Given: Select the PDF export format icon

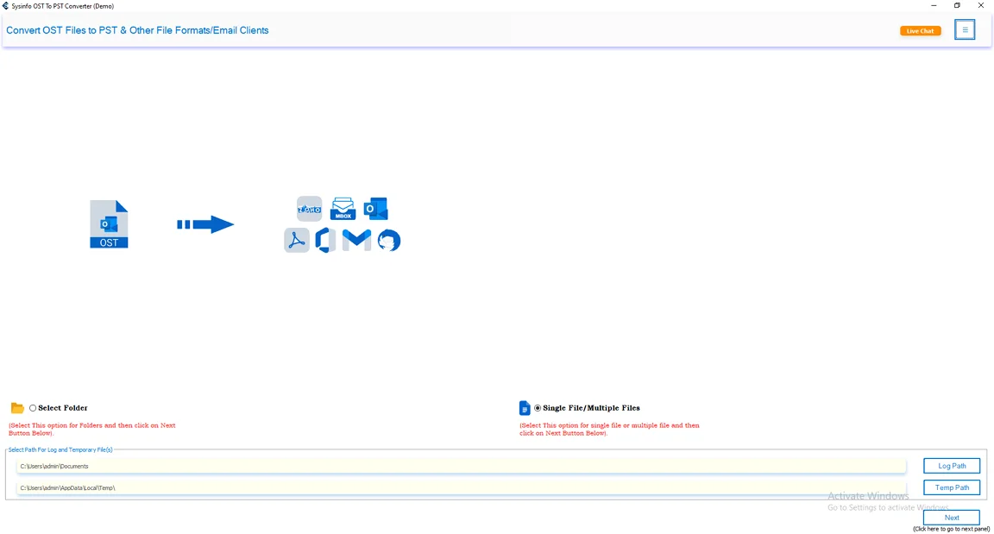Looking at the screenshot, I should coord(297,241).
